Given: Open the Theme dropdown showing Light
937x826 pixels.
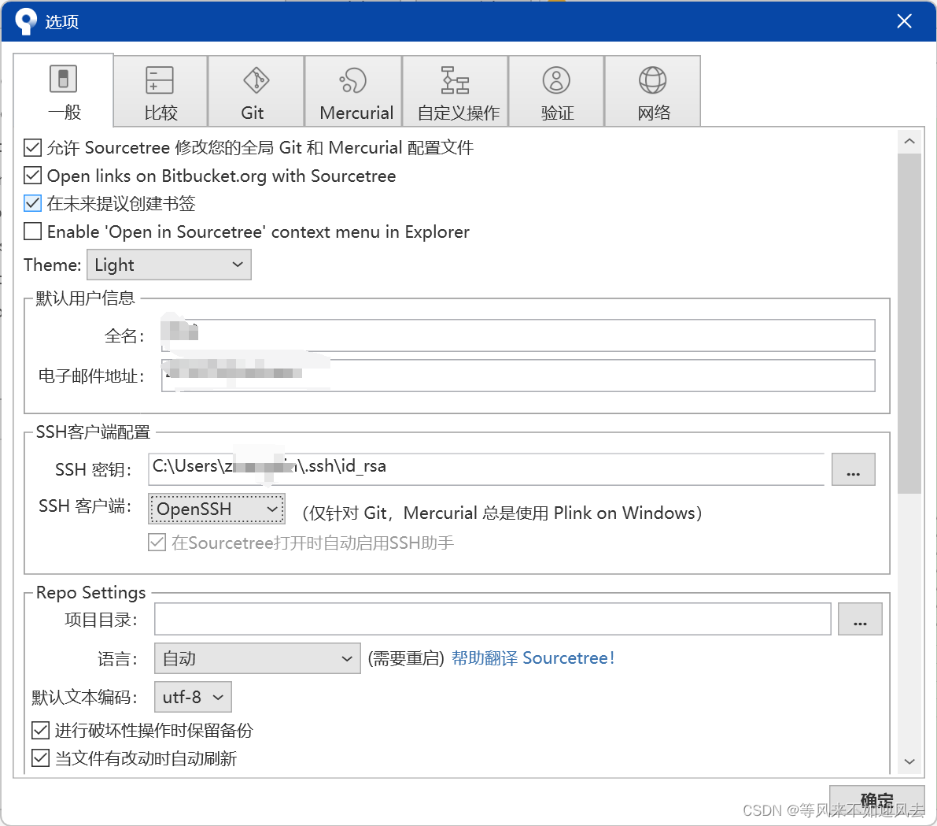Looking at the screenshot, I should 169,265.
